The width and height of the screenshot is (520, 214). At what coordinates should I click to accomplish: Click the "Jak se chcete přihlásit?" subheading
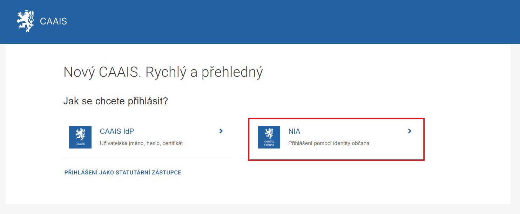116,101
